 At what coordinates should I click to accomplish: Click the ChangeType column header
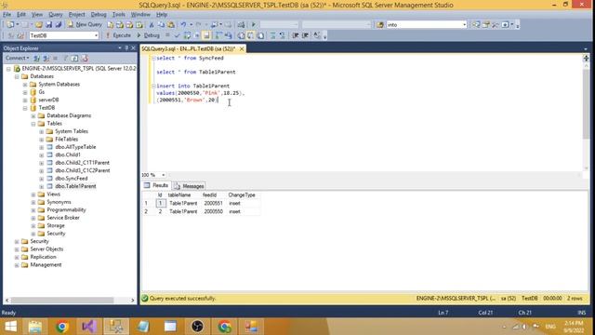[242, 195]
